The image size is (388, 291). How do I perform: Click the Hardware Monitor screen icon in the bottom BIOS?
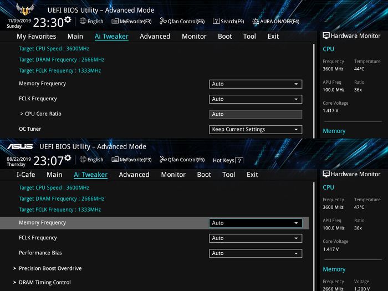pyautogui.click(x=326, y=174)
